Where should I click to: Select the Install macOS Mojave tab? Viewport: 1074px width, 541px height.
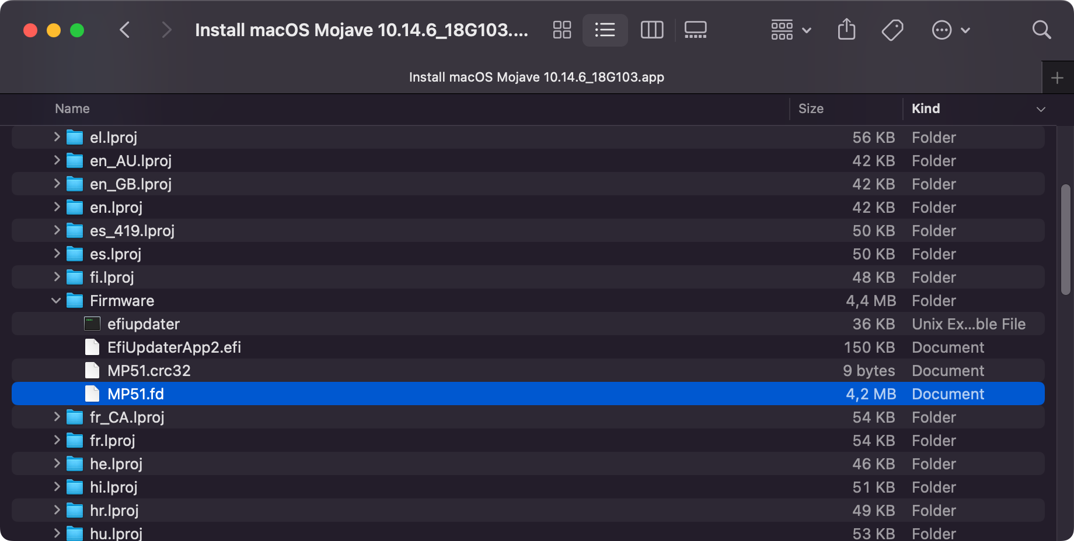coord(536,77)
